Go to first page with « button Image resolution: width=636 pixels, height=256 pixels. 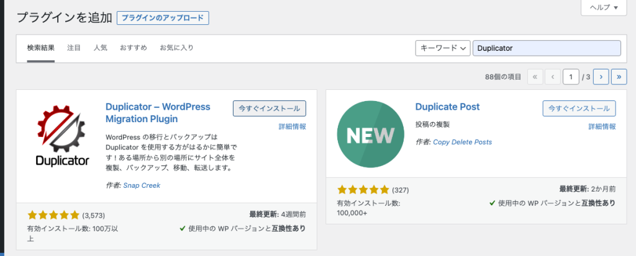click(535, 77)
